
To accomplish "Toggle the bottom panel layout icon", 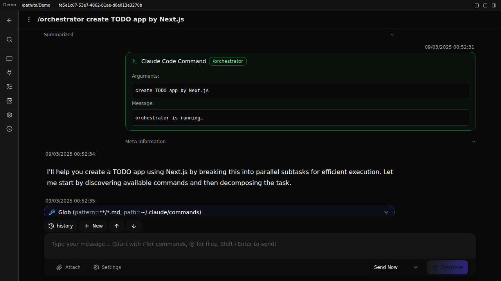I will click(x=485, y=5).
